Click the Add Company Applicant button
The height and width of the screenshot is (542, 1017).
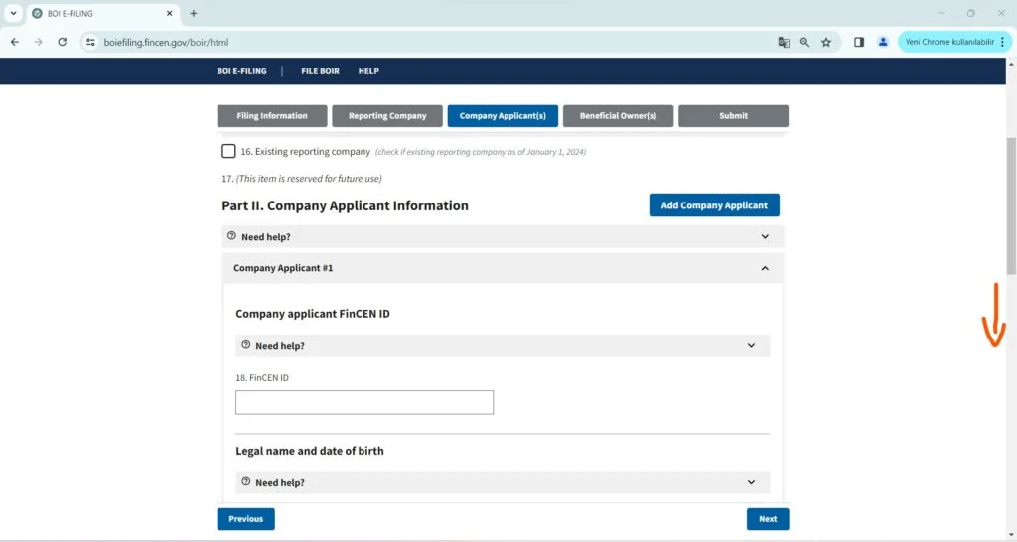point(714,205)
